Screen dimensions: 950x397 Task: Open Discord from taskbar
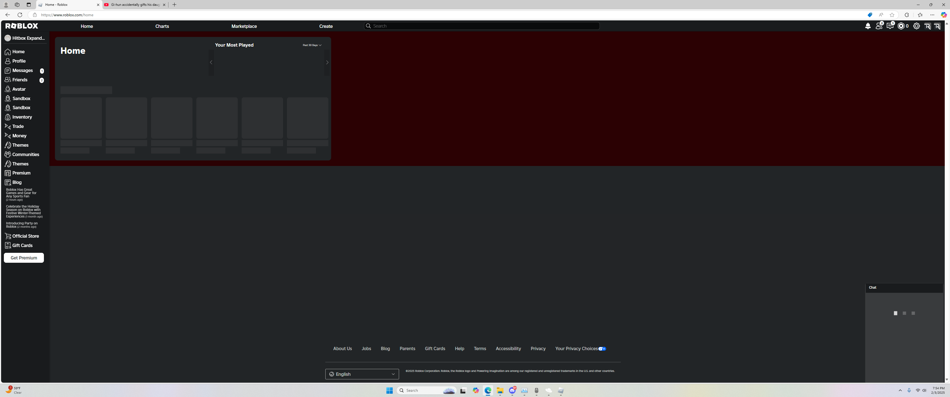click(x=512, y=390)
